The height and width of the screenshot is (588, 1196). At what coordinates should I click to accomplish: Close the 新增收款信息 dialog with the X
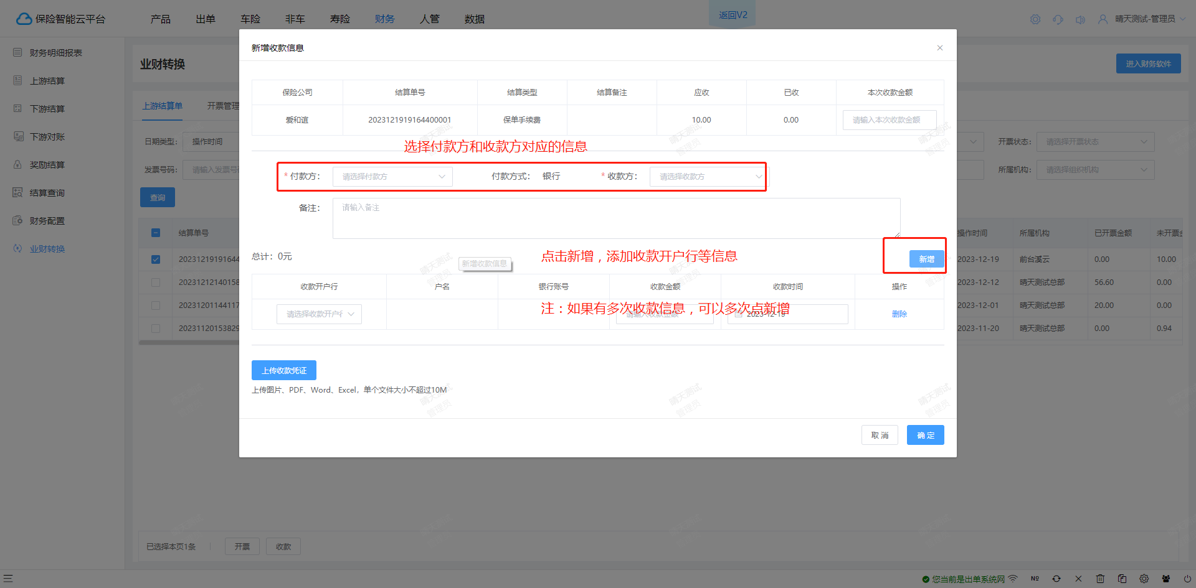click(940, 48)
